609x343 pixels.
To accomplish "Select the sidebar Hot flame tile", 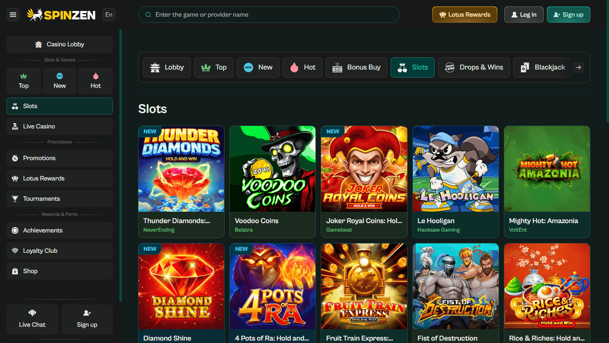I will (x=96, y=81).
